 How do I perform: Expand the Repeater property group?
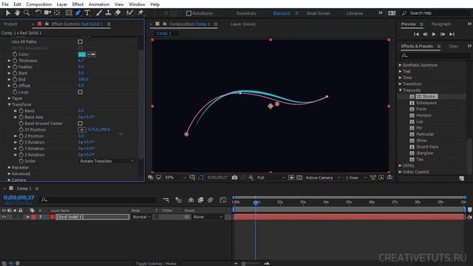pyautogui.click(x=9, y=168)
